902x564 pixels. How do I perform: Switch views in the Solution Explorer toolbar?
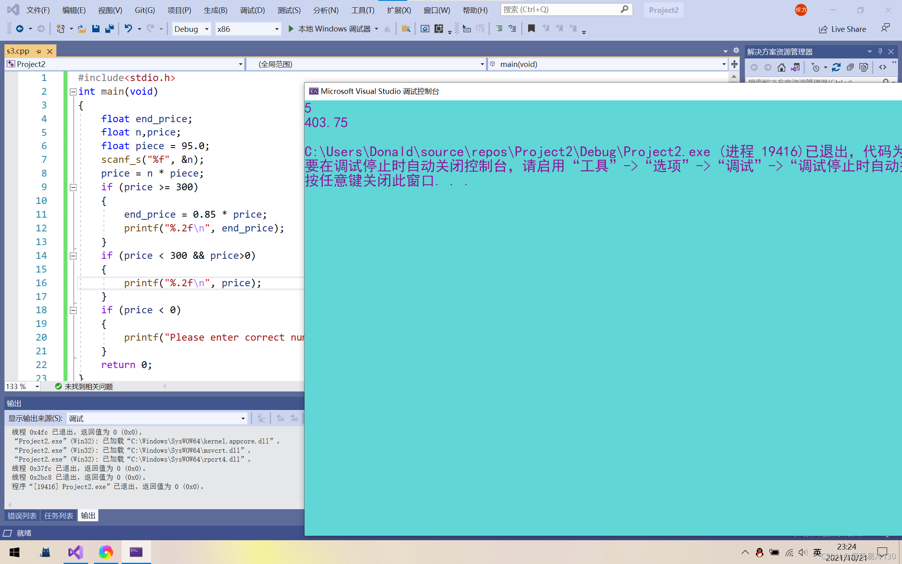coord(796,67)
